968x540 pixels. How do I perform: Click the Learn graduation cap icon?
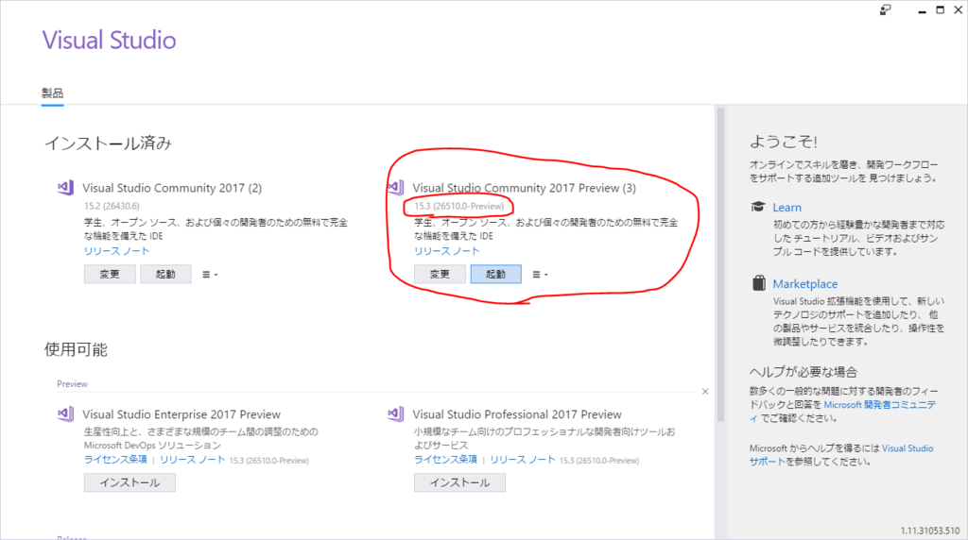pos(758,207)
